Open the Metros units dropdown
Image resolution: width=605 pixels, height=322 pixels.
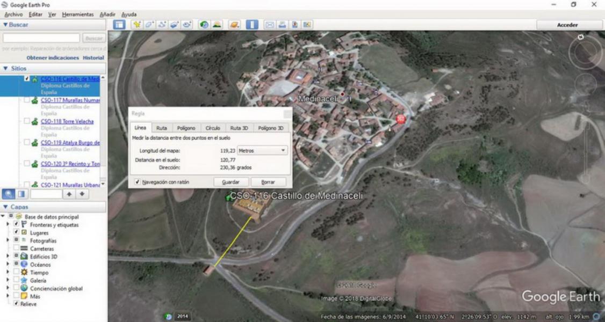(x=262, y=151)
